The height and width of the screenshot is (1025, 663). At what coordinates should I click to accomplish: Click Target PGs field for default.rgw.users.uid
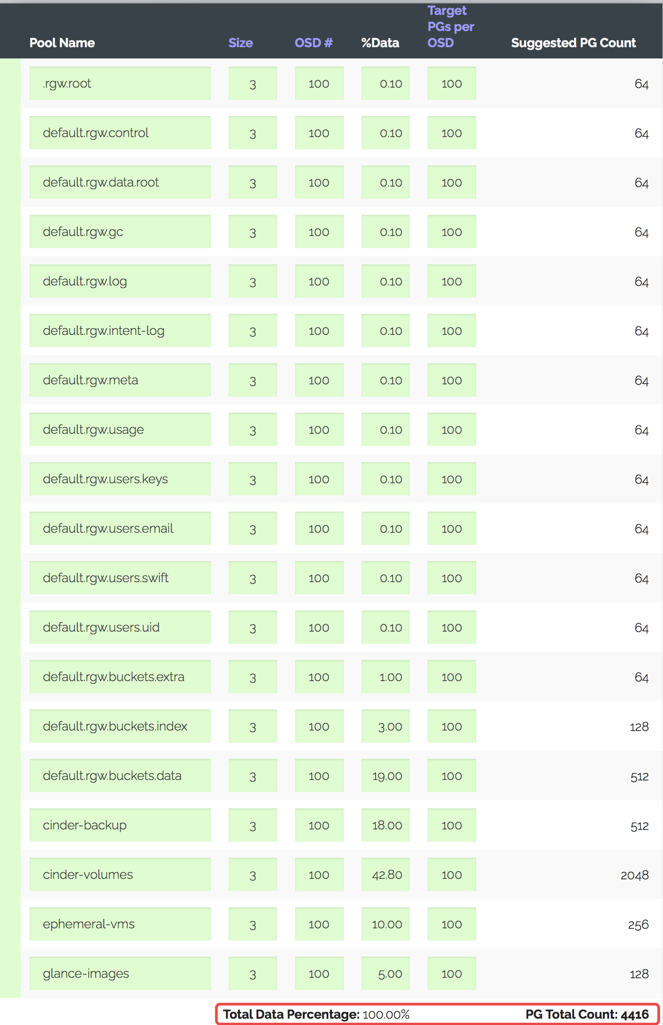451,627
